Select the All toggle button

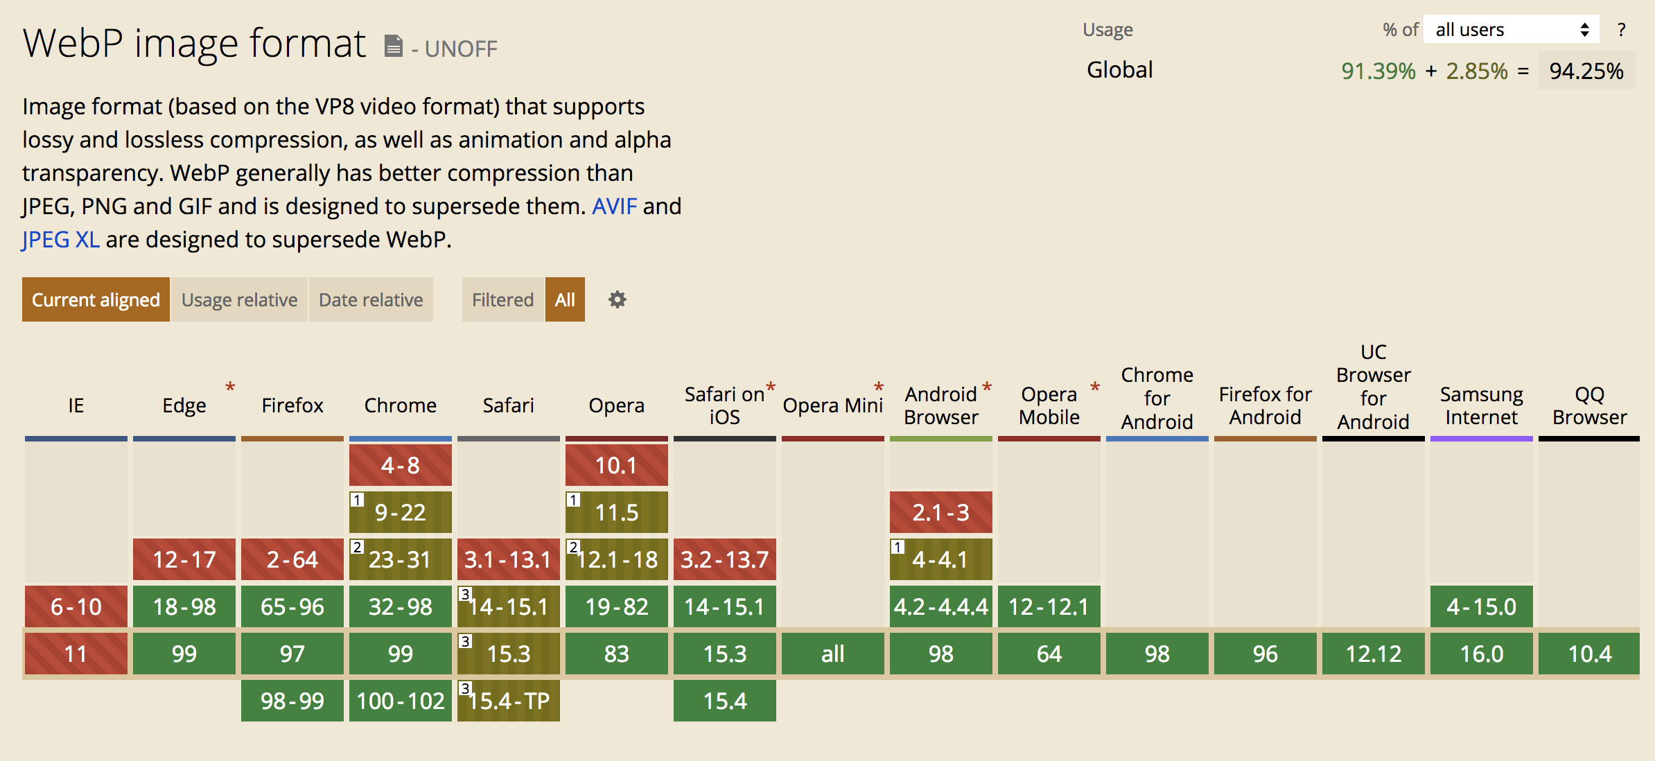tap(565, 299)
